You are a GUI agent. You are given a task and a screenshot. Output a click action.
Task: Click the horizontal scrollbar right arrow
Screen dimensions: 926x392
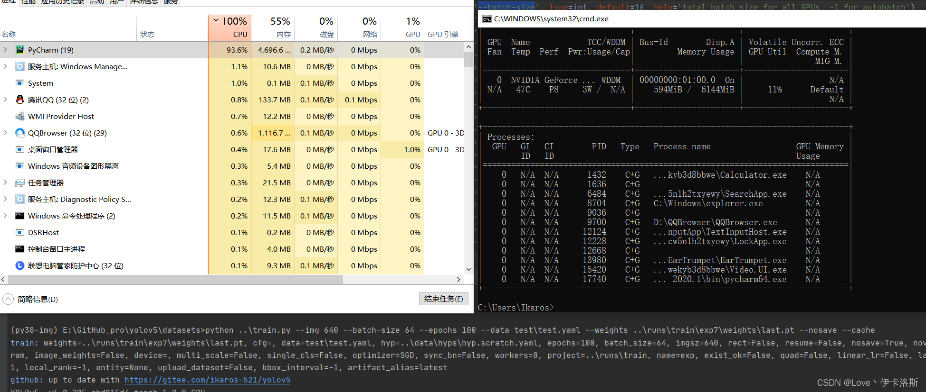459,279
